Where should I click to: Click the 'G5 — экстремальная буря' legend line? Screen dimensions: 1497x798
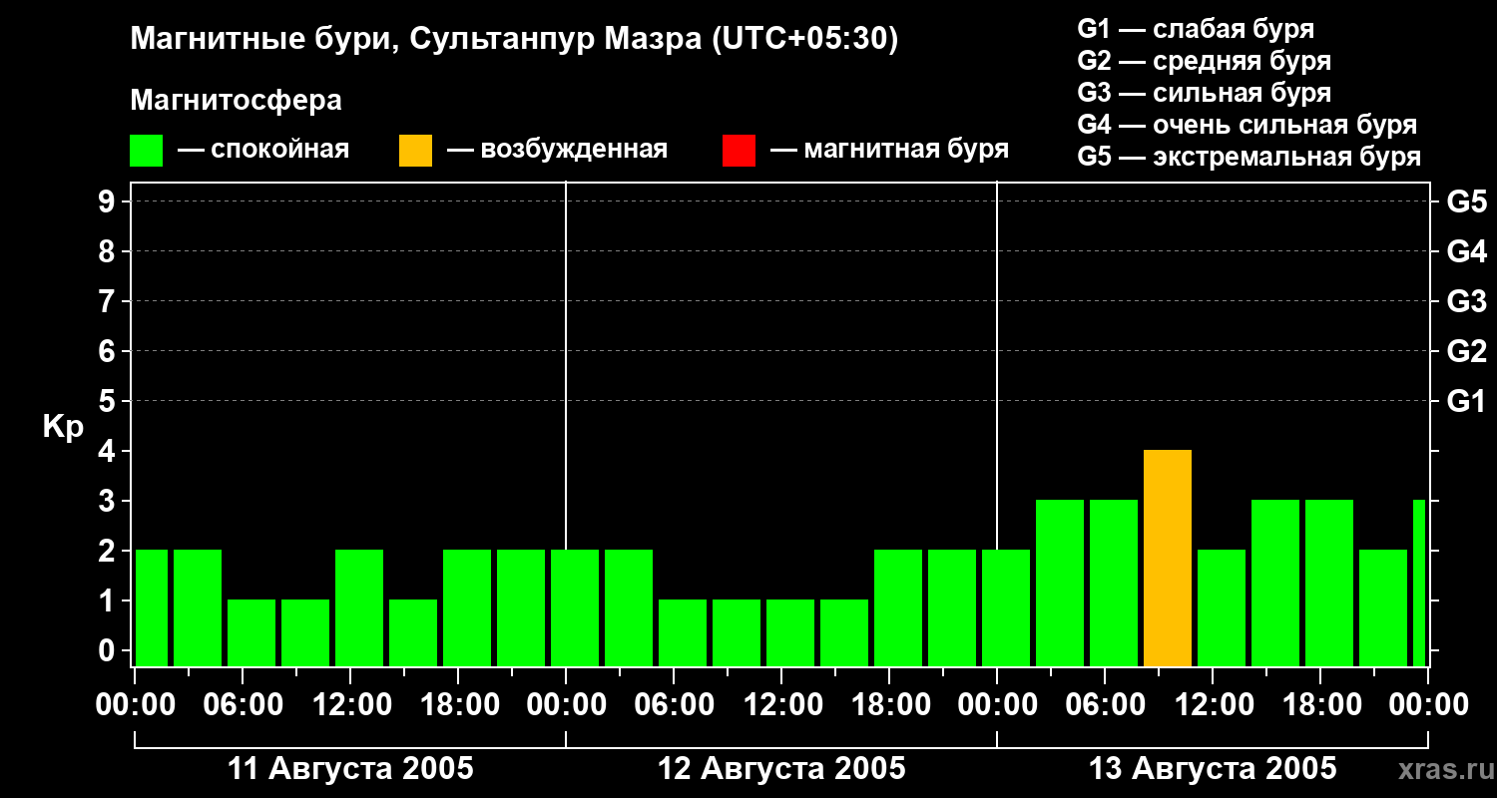1249,157
